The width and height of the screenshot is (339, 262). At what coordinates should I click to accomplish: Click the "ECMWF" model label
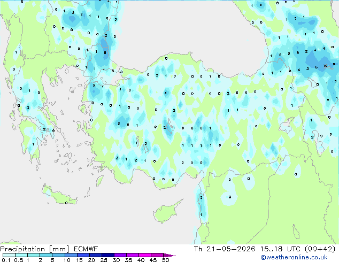tap(86, 249)
